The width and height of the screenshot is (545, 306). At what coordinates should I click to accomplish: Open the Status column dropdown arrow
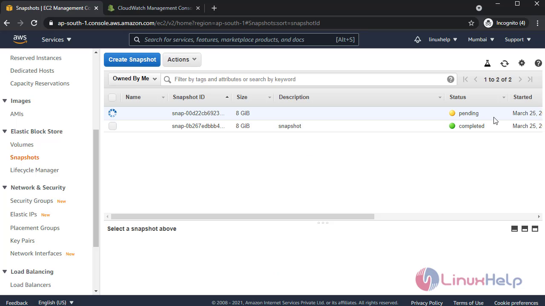(504, 97)
